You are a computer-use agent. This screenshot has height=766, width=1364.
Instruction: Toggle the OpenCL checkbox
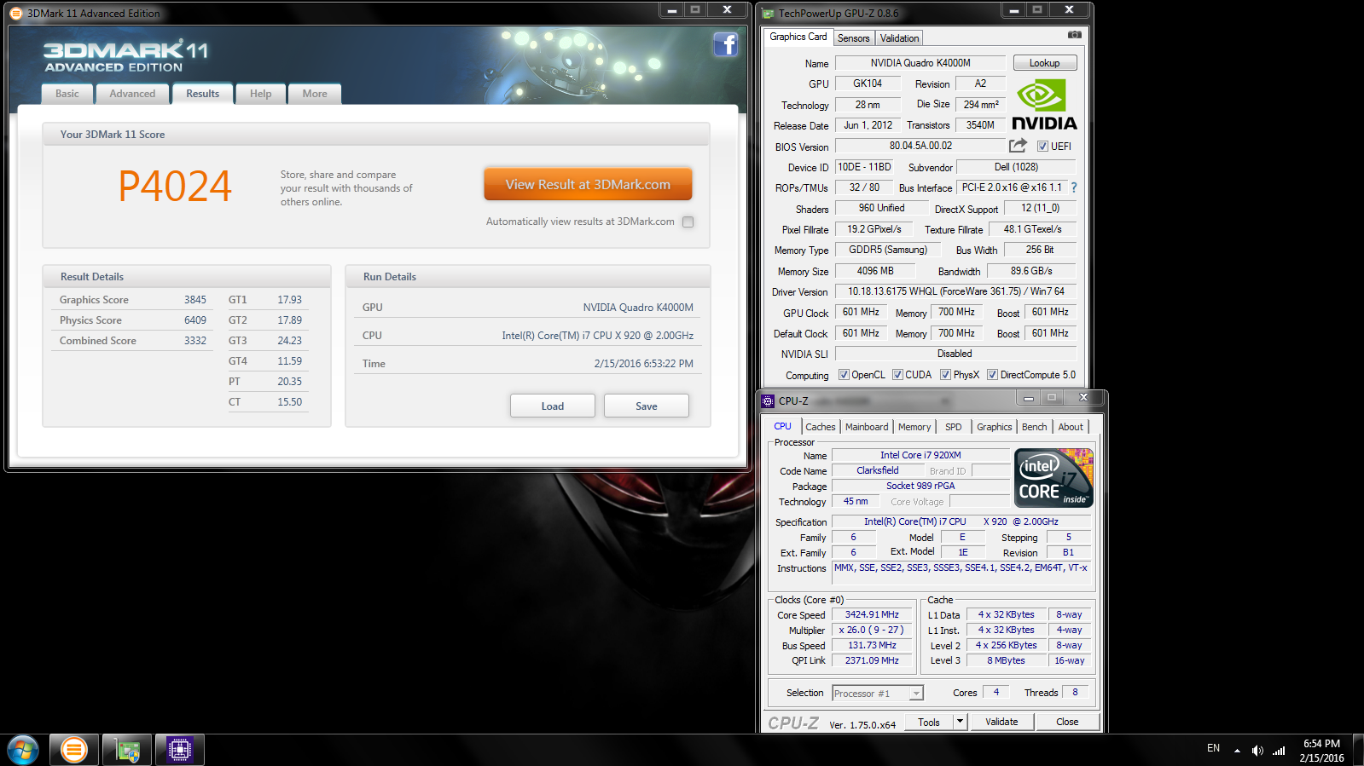pos(844,375)
